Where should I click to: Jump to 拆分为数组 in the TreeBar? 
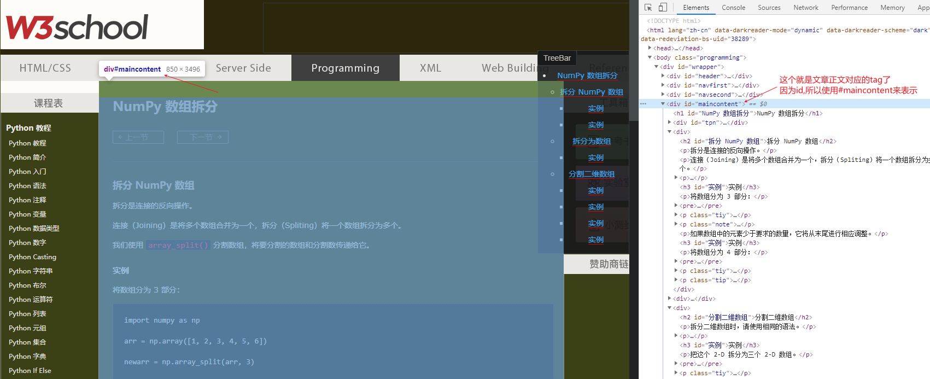[x=592, y=141]
